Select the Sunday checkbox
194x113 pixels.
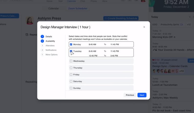pos(71,88)
